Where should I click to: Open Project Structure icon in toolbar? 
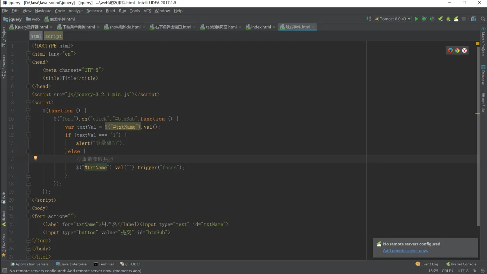tap(473, 19)
